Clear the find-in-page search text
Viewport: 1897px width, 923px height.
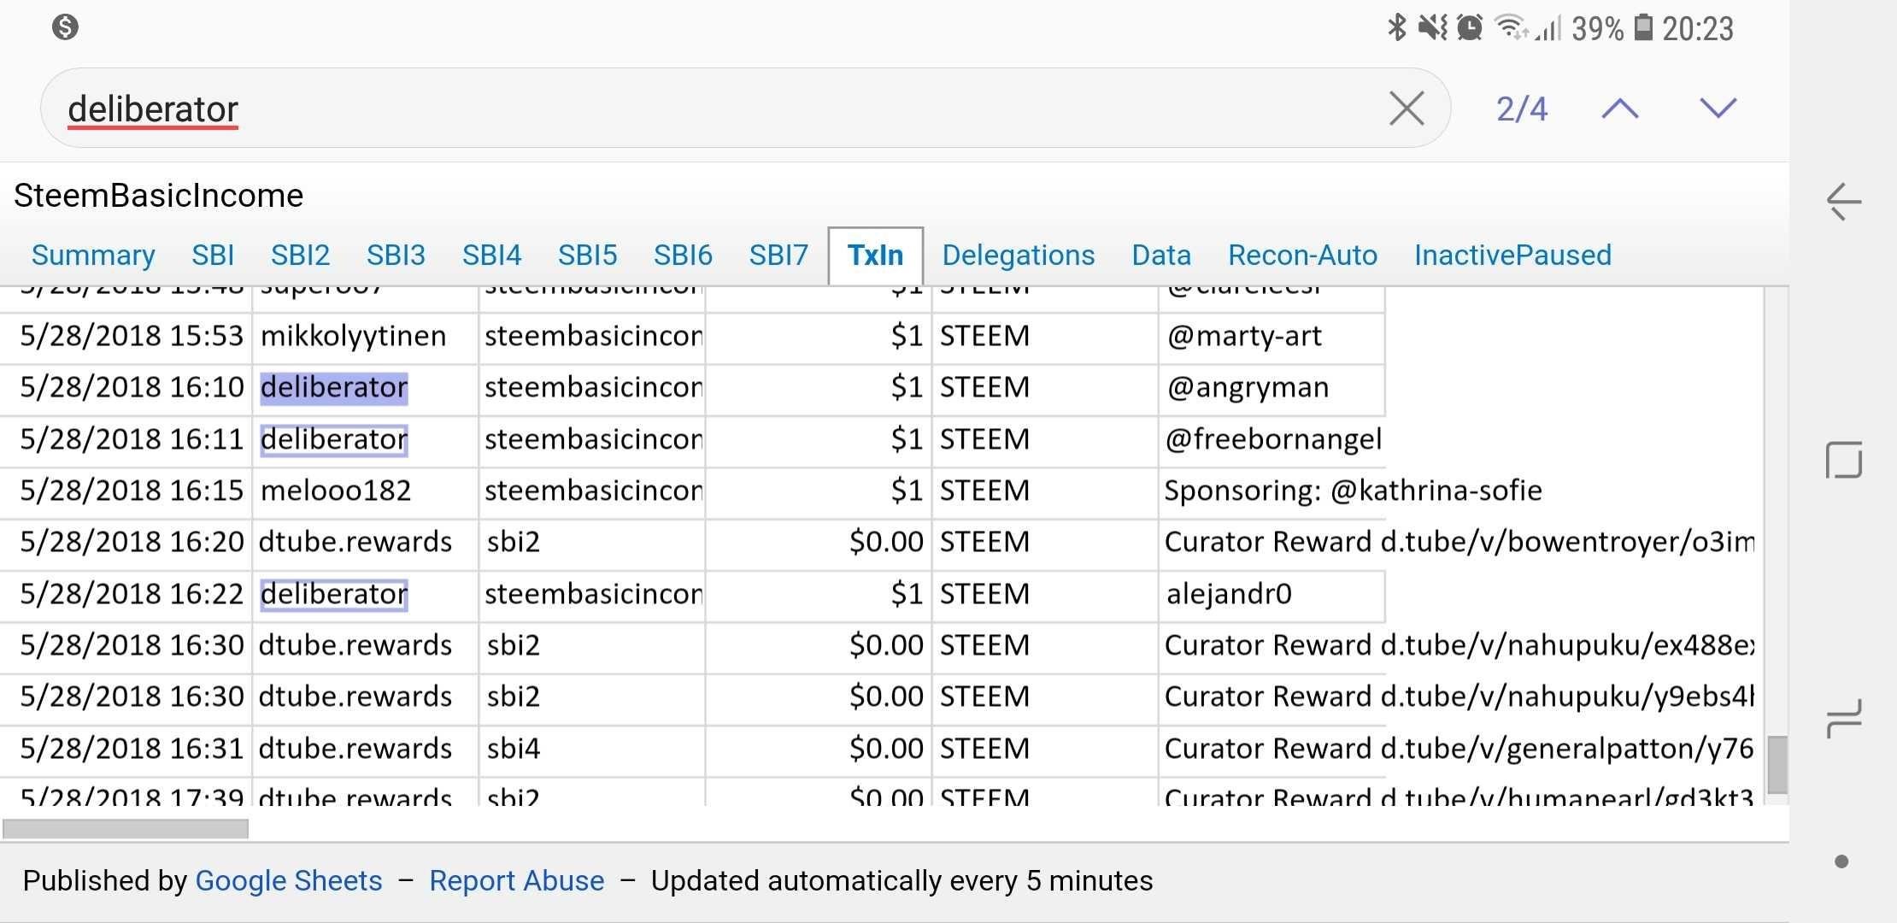tap(1407, 109)
